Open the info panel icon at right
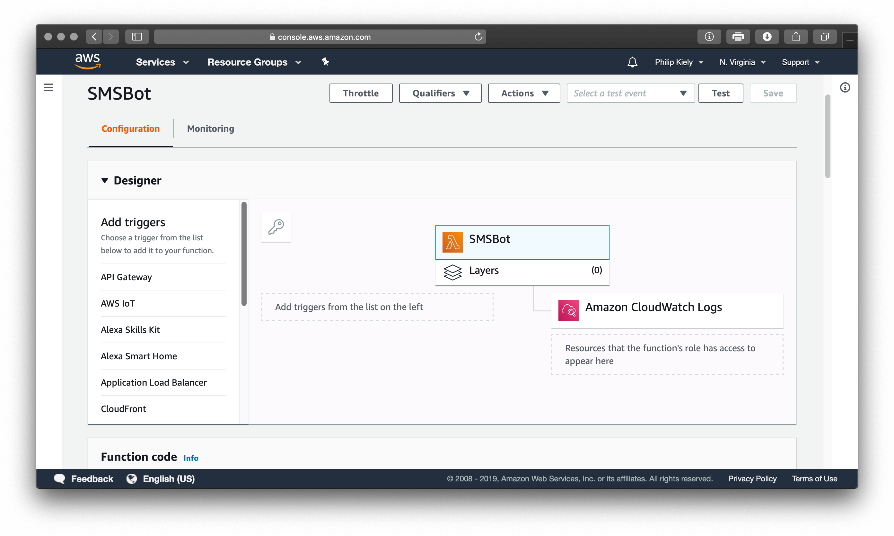Viewport: 894px width, 536px height. click(845, 87)
